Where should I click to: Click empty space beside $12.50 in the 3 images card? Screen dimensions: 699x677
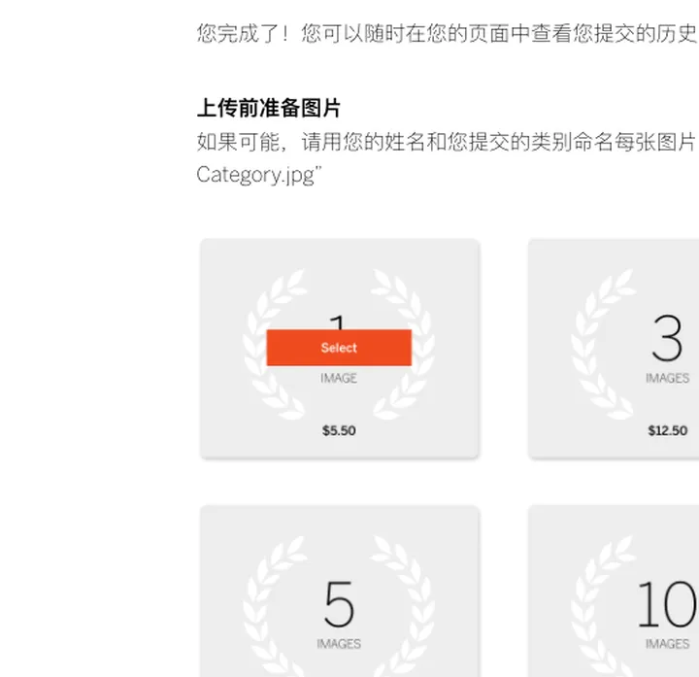tap(582, 432)
